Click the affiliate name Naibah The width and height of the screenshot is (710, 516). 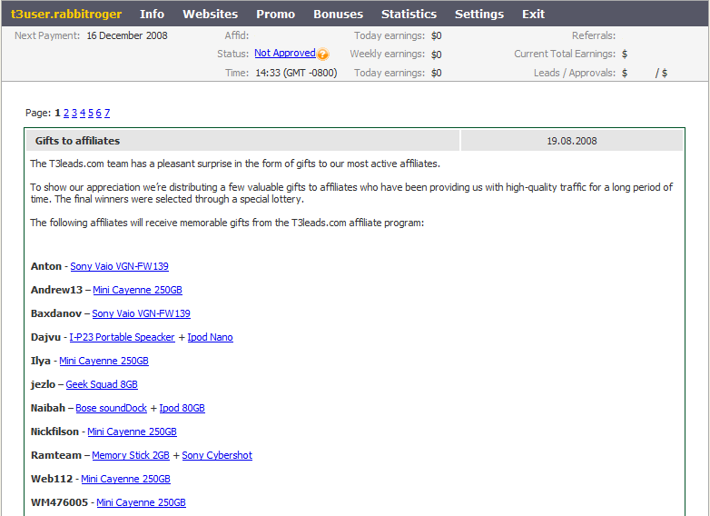48,408
